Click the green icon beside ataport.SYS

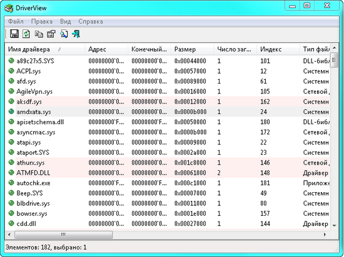point(11,152)
